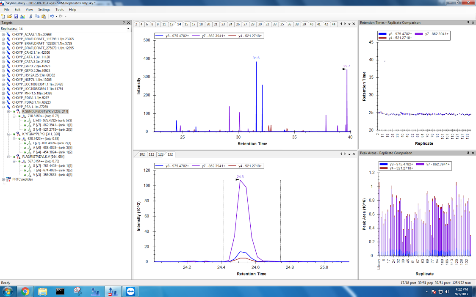Image resolution: width=476 pixels, height=297 pixels.
Task: Toggle auto-hide pin on Peak Areas panel
Action: (x=468, y=153)
